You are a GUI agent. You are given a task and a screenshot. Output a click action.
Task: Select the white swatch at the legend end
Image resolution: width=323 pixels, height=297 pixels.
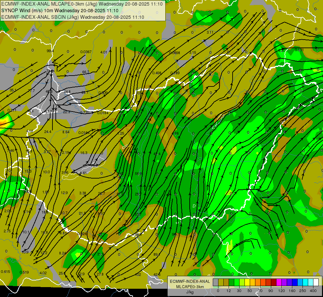click(316, 282)
